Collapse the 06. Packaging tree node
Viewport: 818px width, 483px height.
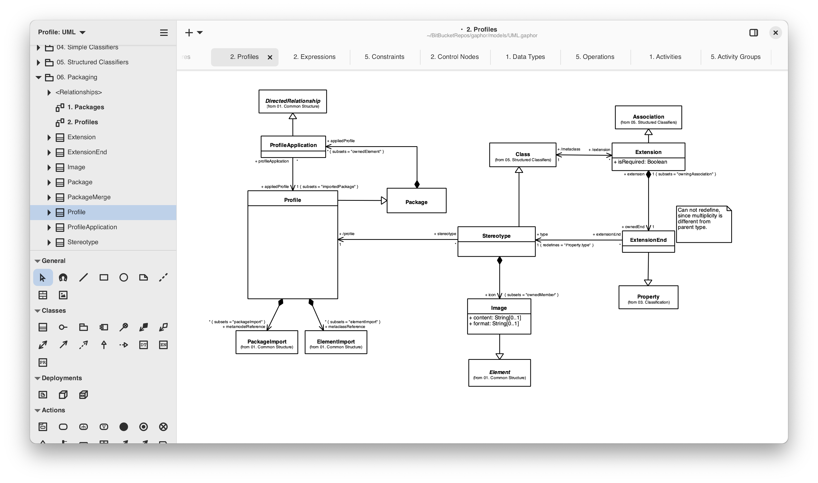coord(38,77)
